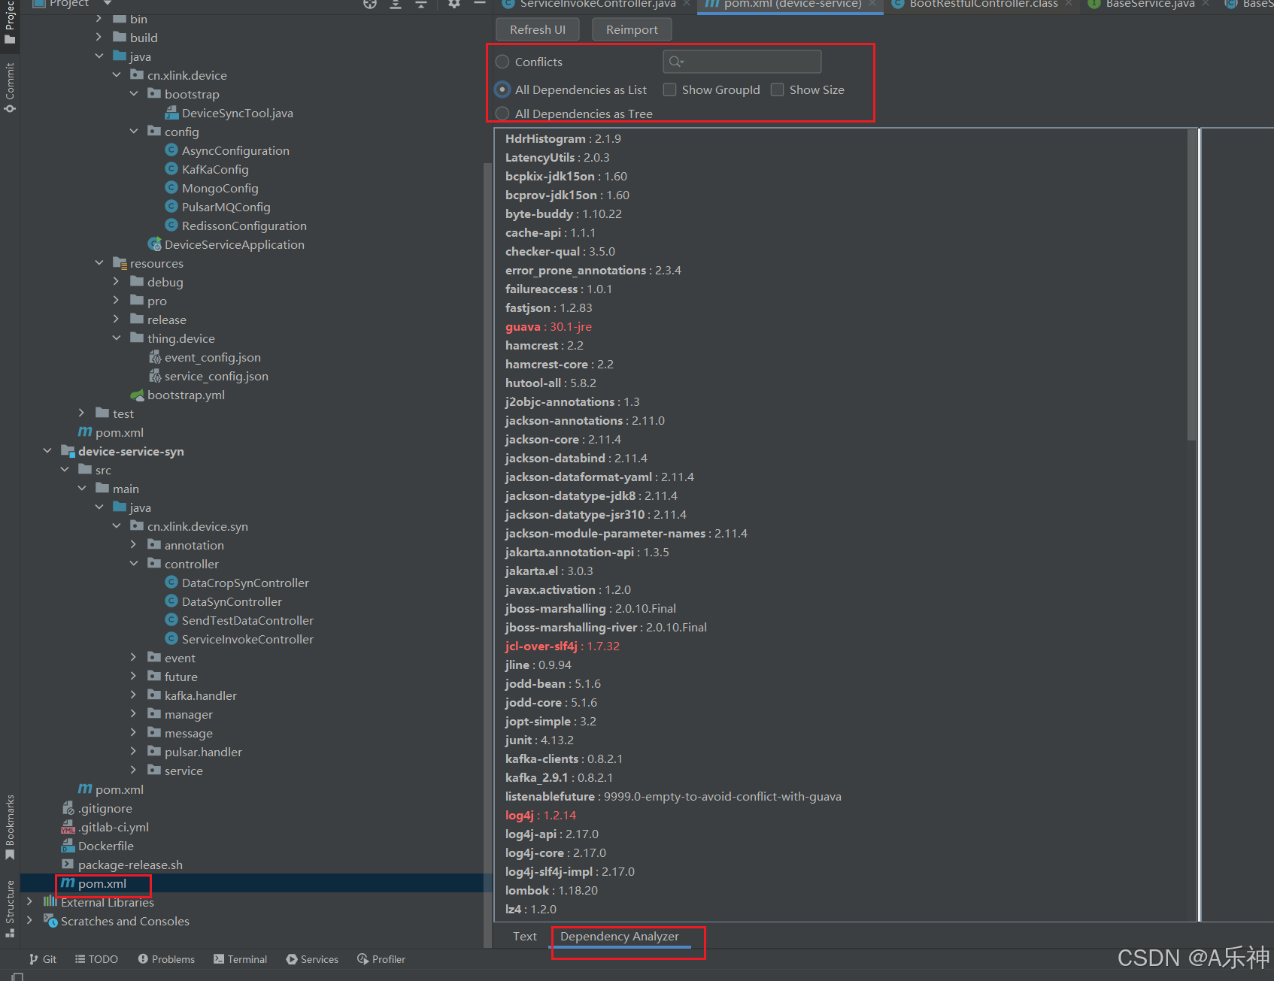Switch to the Text tab
Viewport: 1274px width, 981px height.
click(x=524, y=936)
